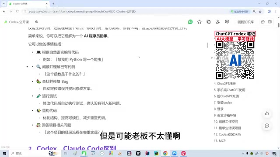Start presentation mode icon in document toolbar

[227, 22]
